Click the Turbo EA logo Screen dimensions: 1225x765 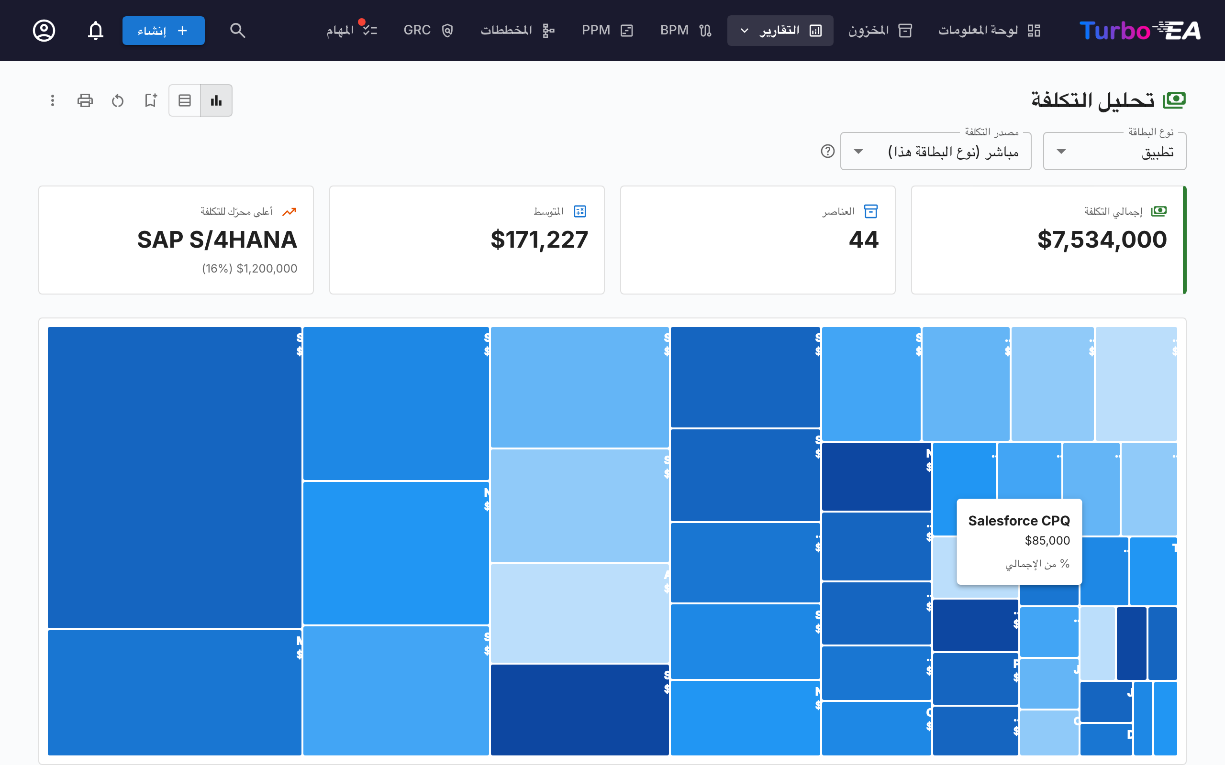coord(1139,30)
